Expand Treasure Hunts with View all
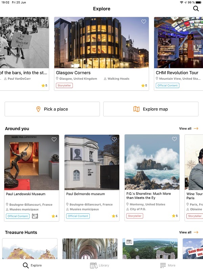 coord(188,232)
